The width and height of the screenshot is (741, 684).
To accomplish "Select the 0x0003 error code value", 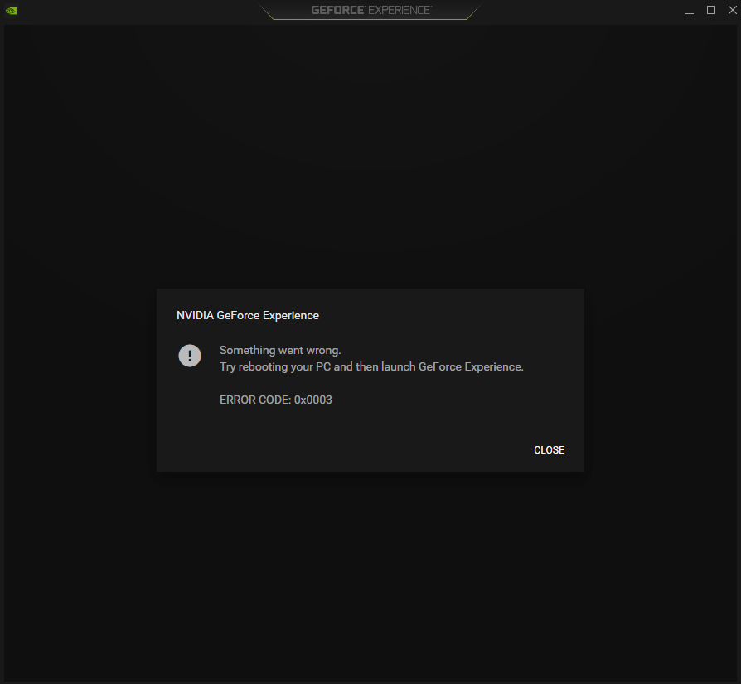I will pyautogui.click(x=313, y=400).
